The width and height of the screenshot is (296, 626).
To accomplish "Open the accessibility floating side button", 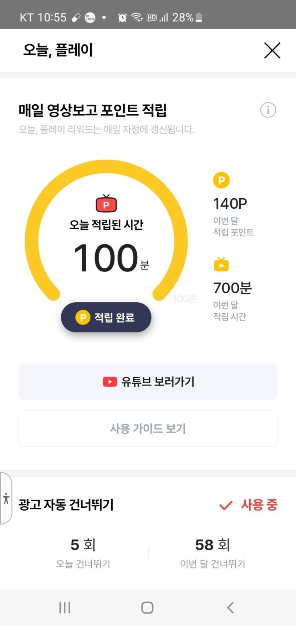I will click(6, 498).
